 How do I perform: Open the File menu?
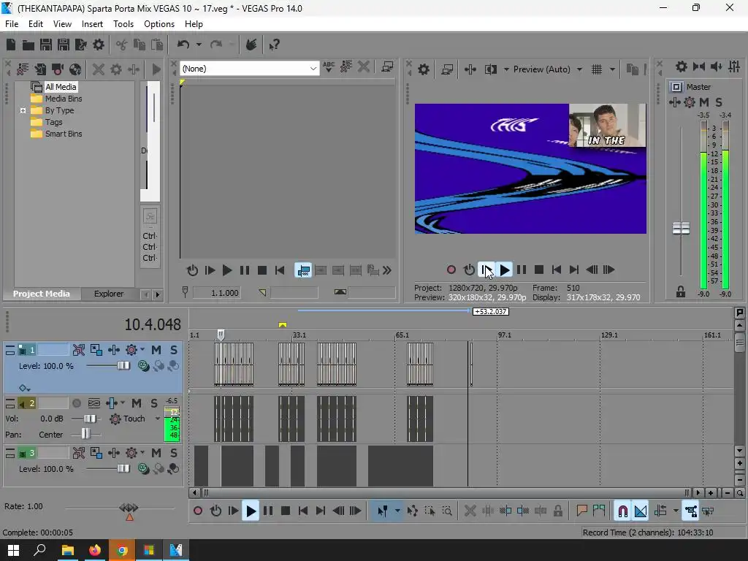[x=12, y=24]
